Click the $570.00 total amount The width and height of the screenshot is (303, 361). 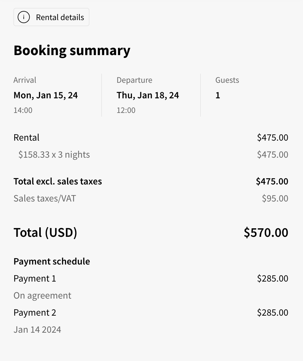tap(266, 233)
